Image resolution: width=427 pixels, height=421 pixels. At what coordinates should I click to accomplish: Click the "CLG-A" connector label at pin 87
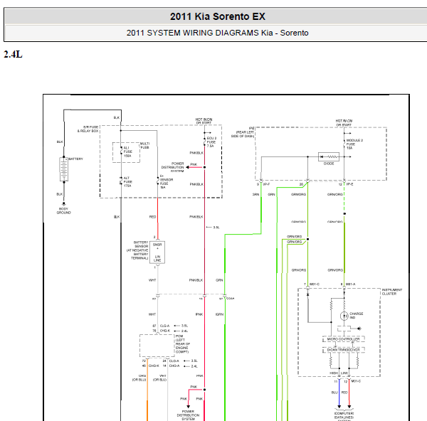[x=165, y=326]
